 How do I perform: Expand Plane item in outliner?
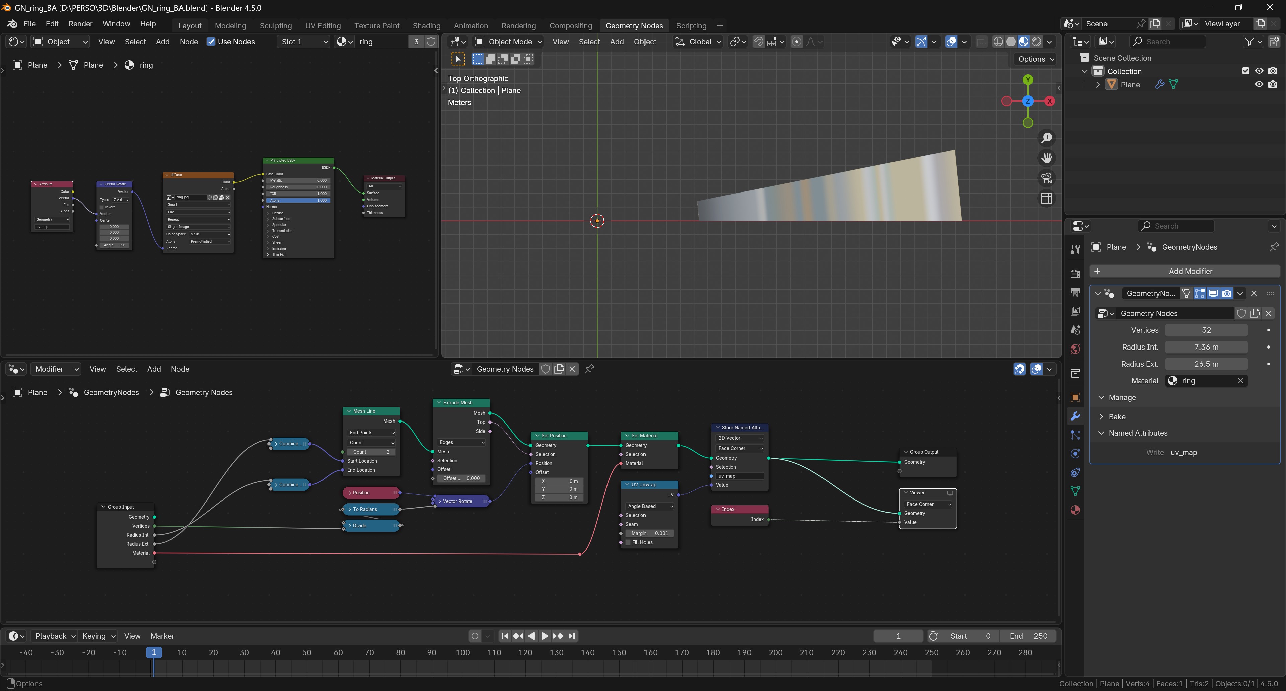pos(1098,85)
